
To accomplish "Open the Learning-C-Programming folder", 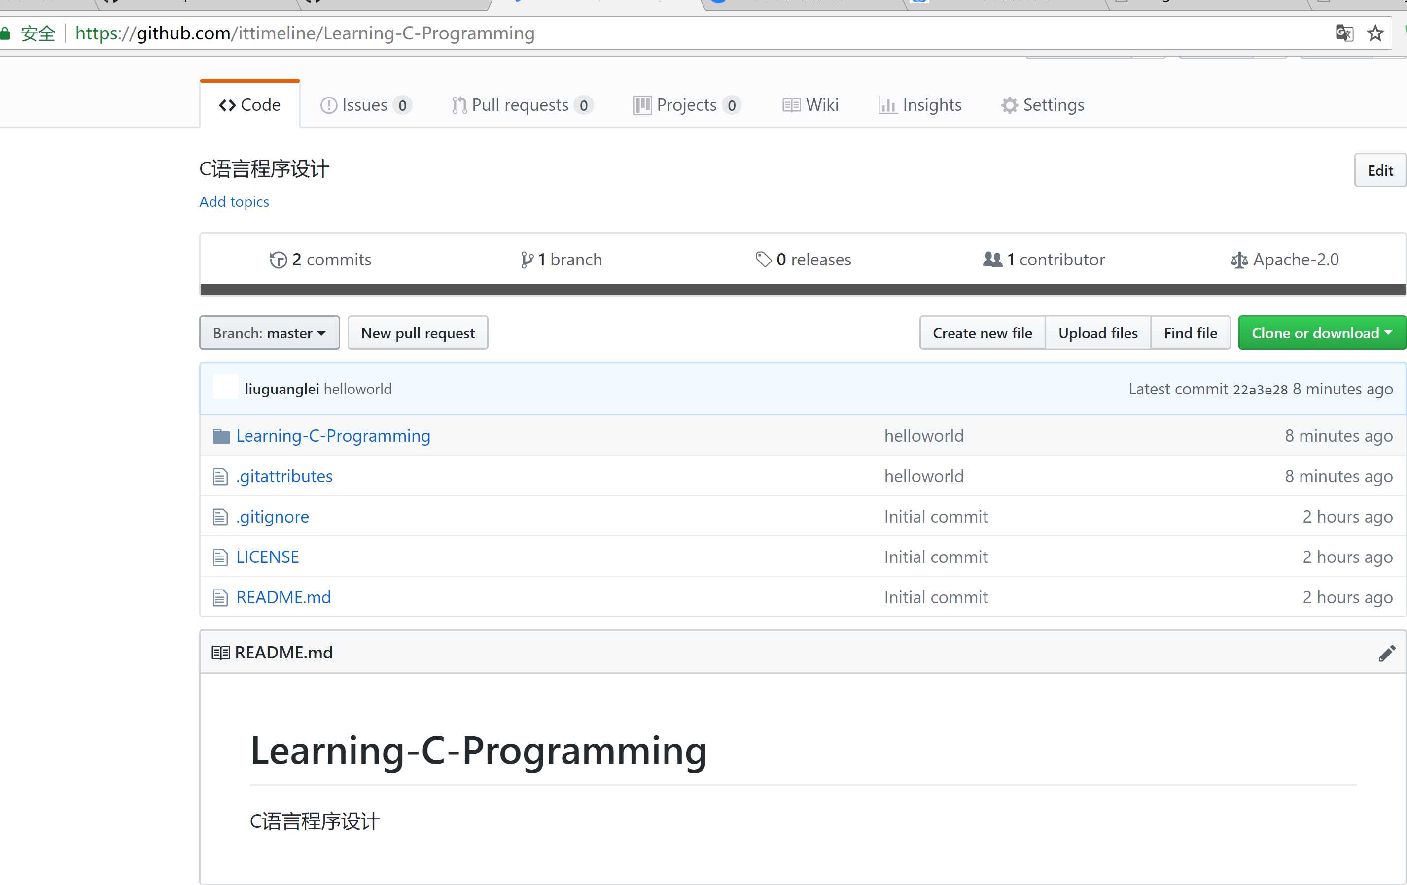I will tap(333, 436).
